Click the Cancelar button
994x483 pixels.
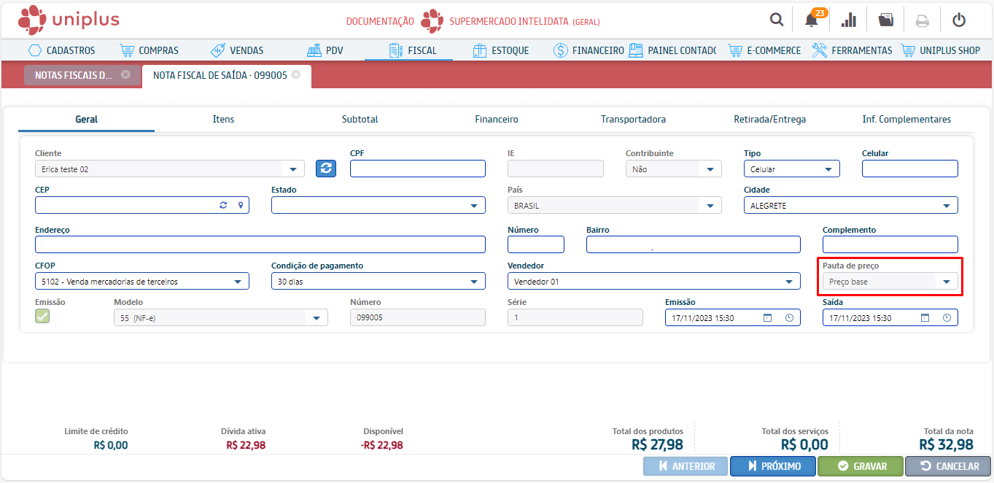[948, 466]
